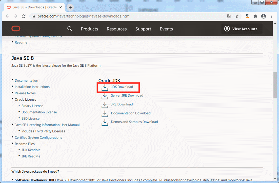Image resolution: width=279 pixels, height=183 pixels.
Task: Open the JRE ReadMe link
Action: [31, 156]
